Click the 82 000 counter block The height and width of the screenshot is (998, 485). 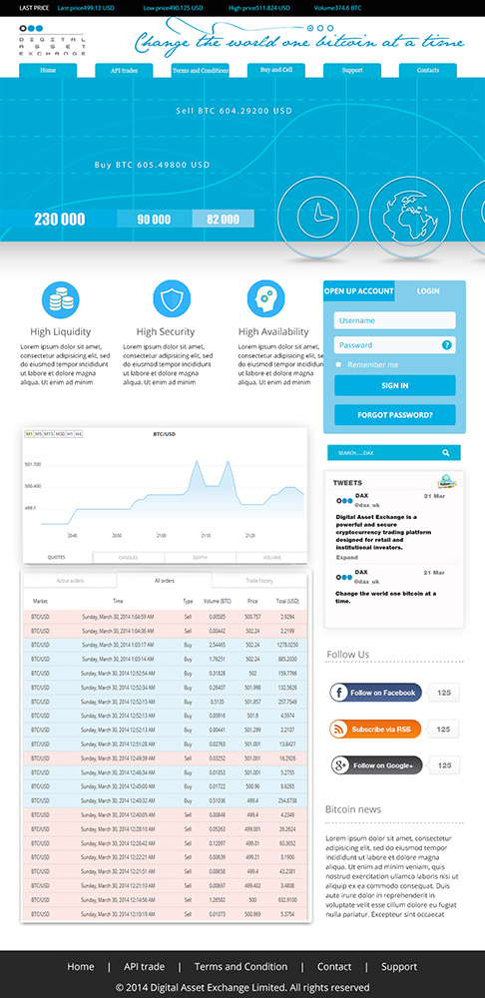[223, 219]
